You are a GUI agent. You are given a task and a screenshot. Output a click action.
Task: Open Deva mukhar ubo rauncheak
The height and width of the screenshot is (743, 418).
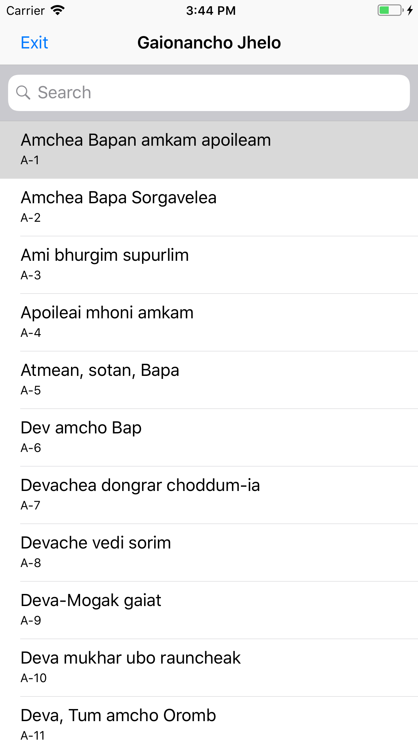(209, 668)
